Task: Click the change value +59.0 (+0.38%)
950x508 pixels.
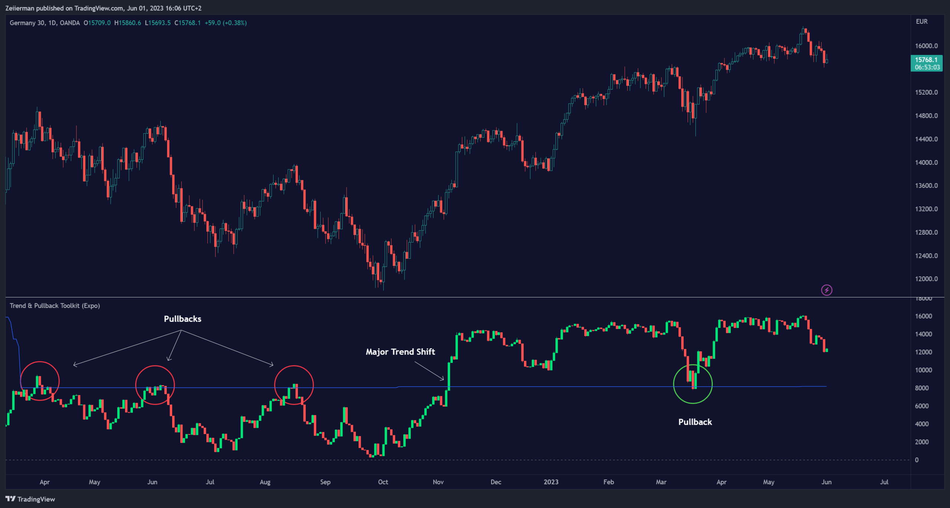Action: 226,23
